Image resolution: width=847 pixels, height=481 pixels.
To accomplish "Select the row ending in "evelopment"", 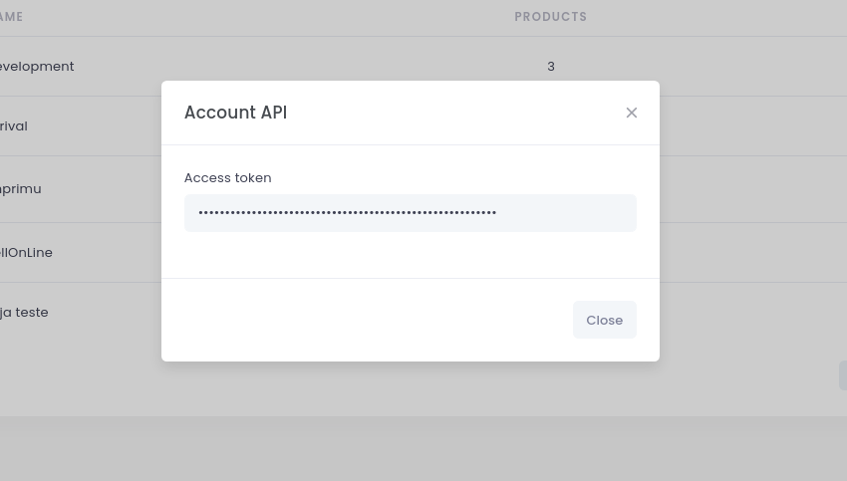I will pos(37,67).
